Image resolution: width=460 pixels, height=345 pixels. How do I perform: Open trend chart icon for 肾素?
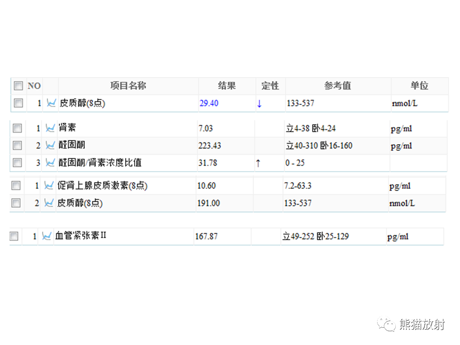(50, 128)
